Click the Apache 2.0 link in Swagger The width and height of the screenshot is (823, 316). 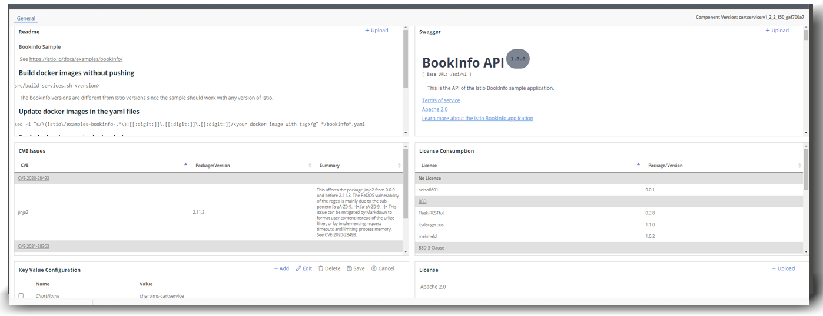434,109
